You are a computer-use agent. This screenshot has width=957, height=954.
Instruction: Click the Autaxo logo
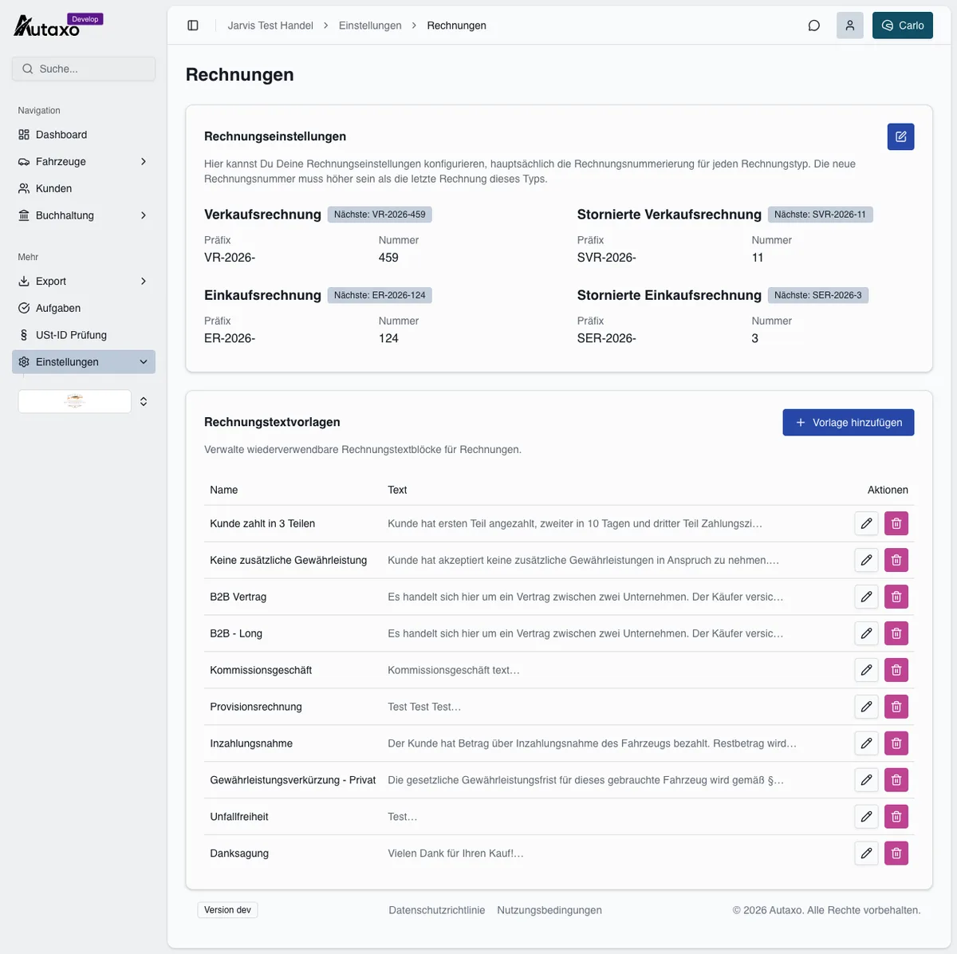(46, 26)
